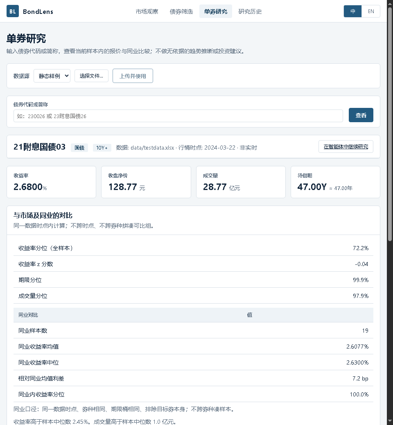The image size is (393, 425).
Task: Switch language to EN
Action: pyautogui.click(x=371, y=11)
